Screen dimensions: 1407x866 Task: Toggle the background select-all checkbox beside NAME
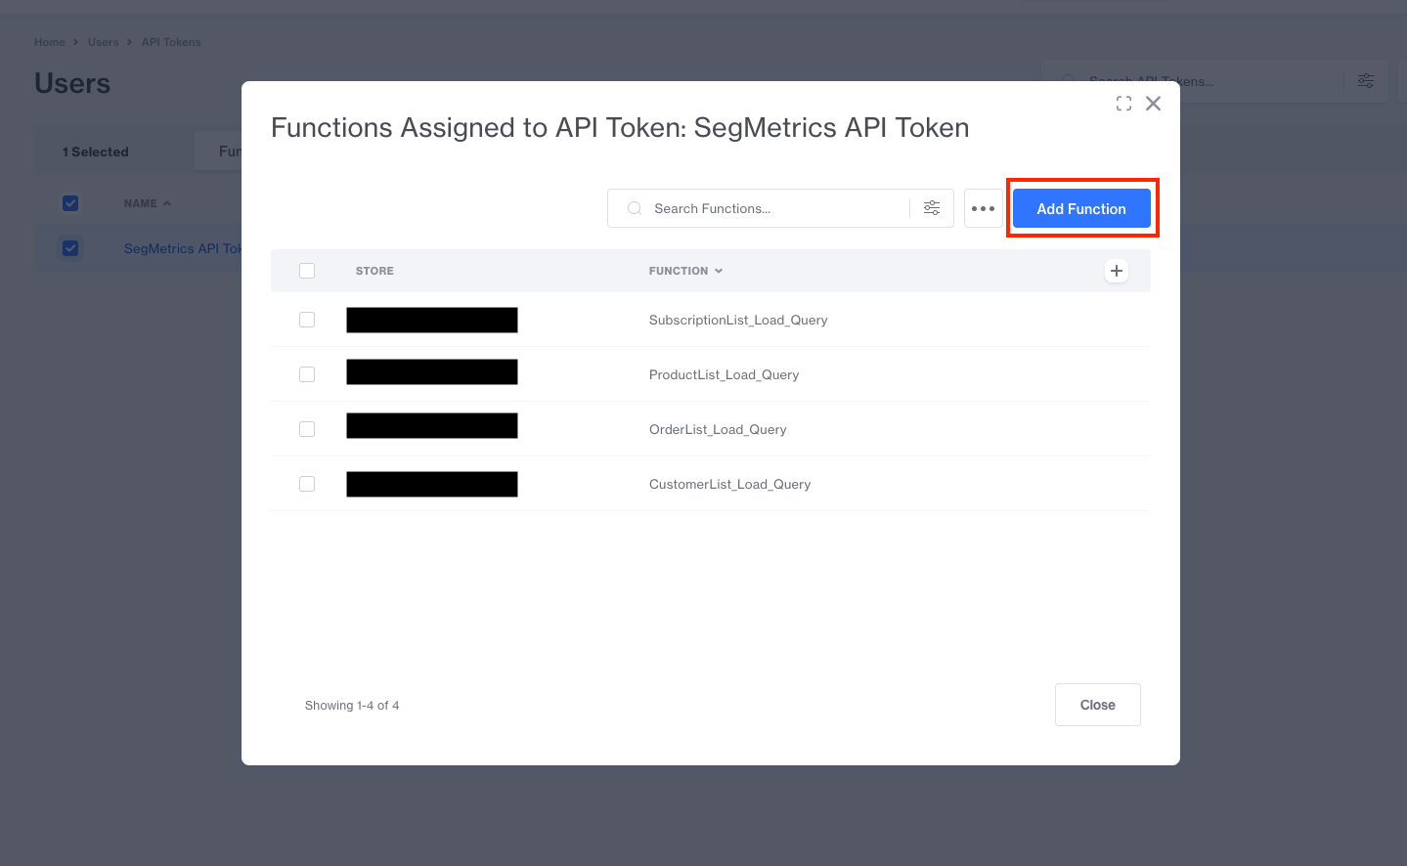click(x=70, y=203)
